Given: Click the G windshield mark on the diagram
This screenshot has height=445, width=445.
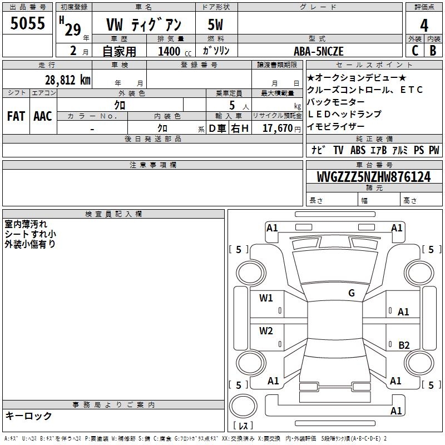Looking at the screenshot, I should [351, 293].
